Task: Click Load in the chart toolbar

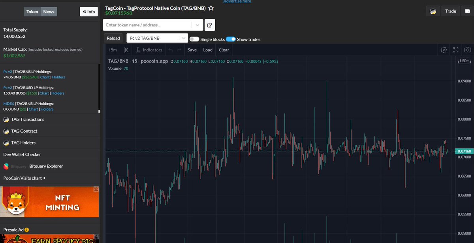Action: (x=208, y=50)
